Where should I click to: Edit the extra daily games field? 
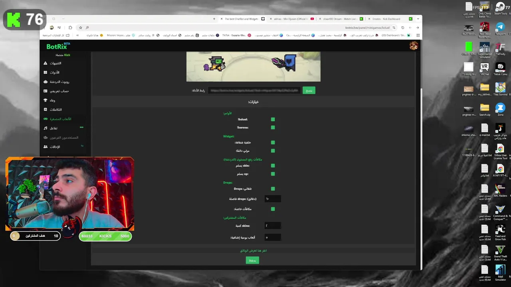tap(273, 237)
